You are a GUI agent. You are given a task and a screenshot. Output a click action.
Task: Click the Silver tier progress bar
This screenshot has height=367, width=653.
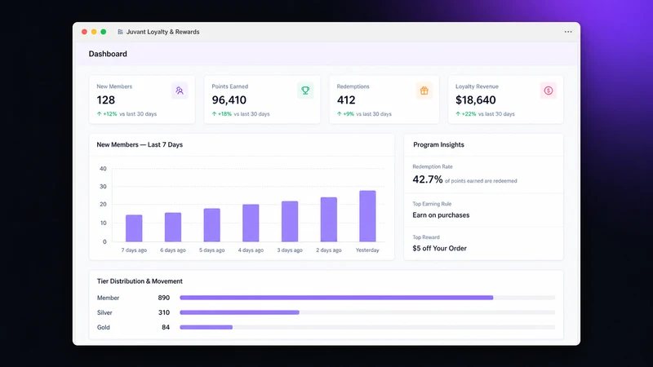pyautogui.click(x=367, y=312)
